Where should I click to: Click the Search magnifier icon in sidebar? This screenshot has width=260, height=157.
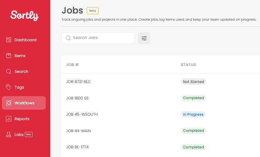[9, 71]
